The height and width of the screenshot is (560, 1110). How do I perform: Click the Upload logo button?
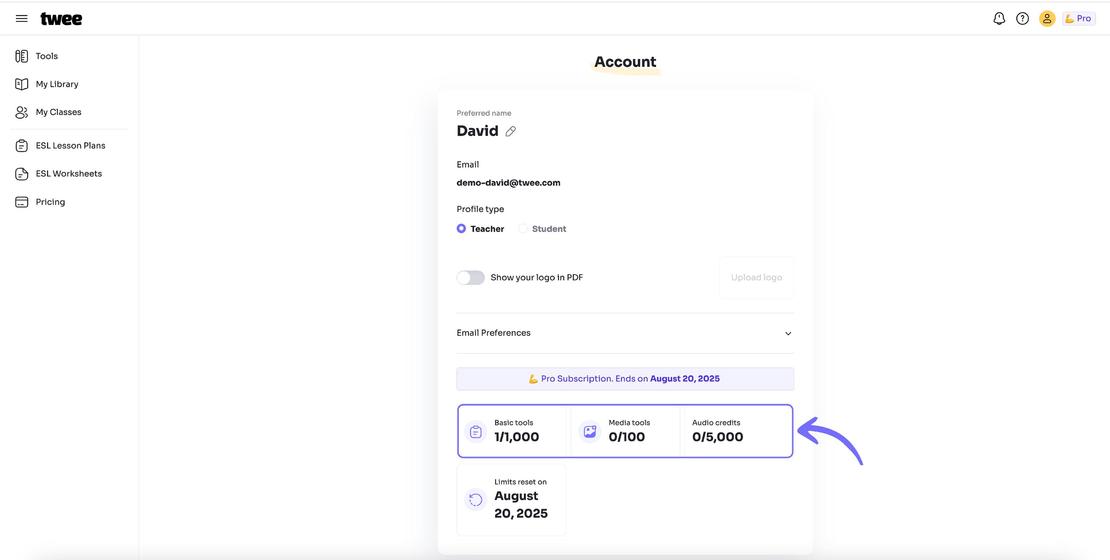click(x=757, y=278)
